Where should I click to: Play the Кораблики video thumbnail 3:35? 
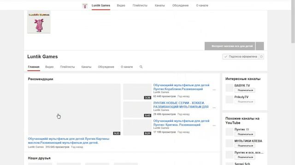click(x=137, y=92)
